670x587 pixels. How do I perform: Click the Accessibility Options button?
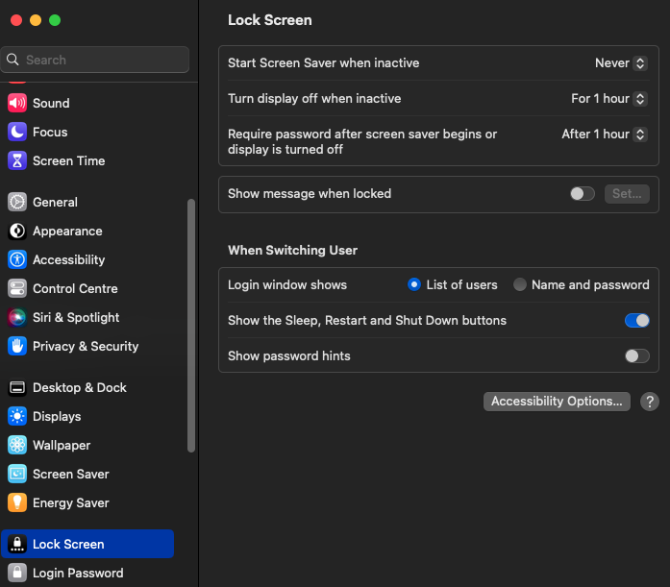coord(557,402)
